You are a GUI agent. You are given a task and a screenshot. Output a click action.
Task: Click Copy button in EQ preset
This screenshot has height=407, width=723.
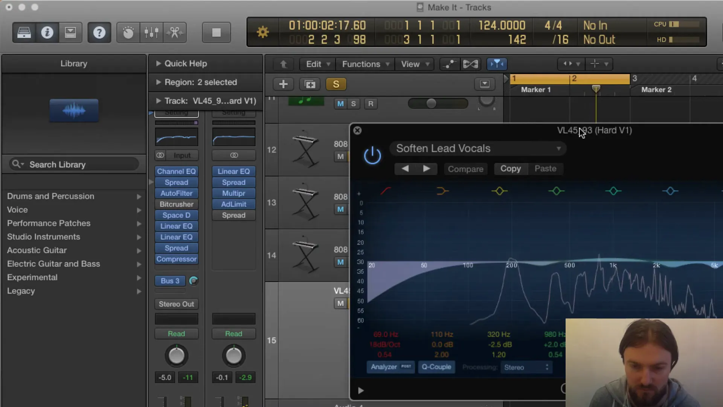point(511,168)
